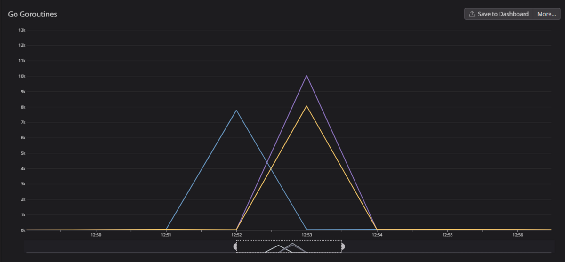
Task: Click the 10k y-axis label
Action: (22, 76)
